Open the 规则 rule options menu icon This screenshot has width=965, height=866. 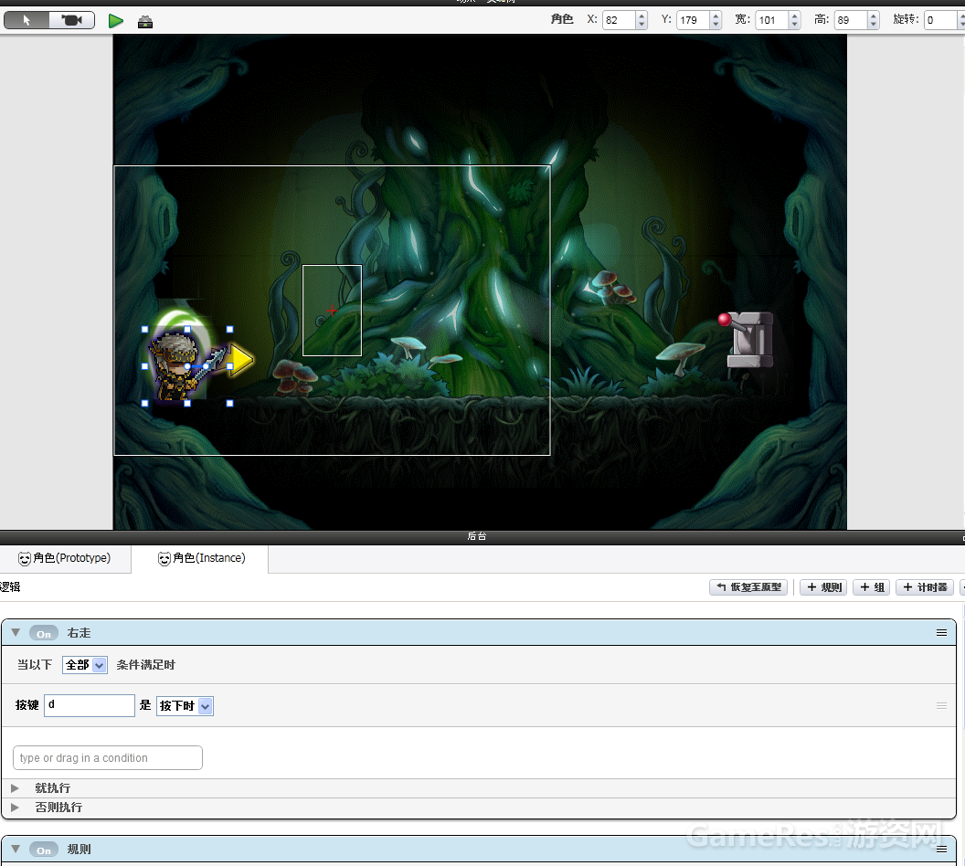pos(941,850)
